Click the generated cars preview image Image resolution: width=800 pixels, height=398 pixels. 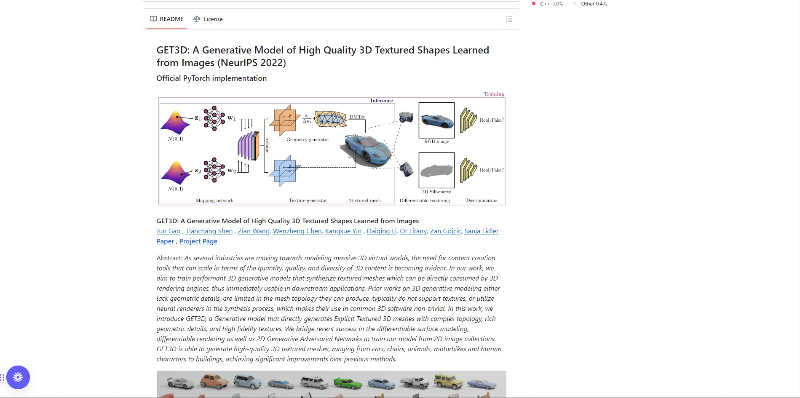pyautogui.click(x=332, y=384)
